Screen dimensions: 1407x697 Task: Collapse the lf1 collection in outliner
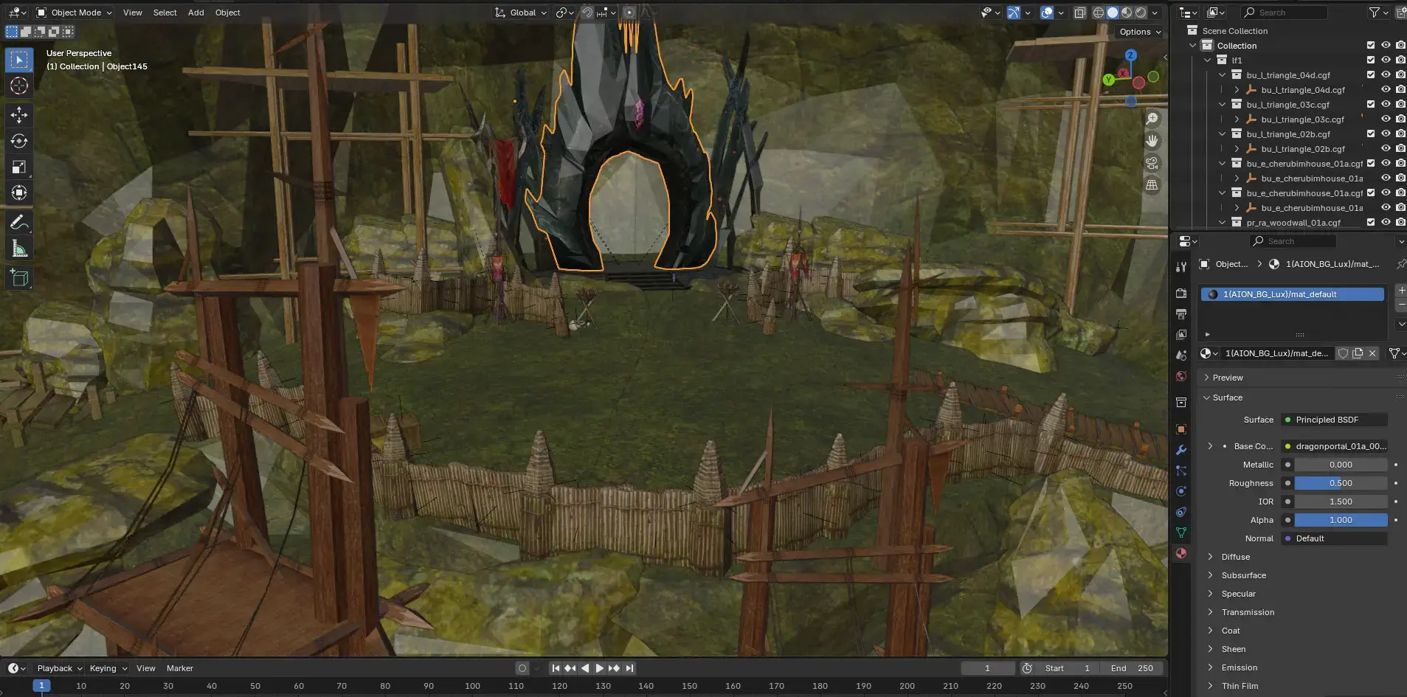1208,60
